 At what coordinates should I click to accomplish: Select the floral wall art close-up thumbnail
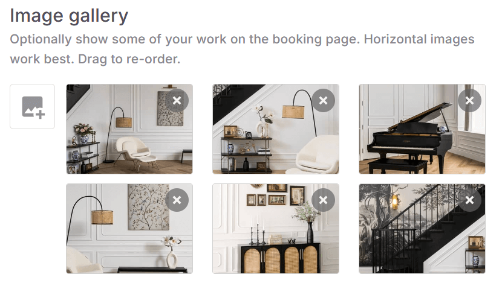129,229
